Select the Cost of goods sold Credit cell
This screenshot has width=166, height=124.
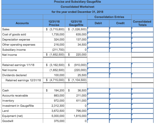(x=120, y=34)
